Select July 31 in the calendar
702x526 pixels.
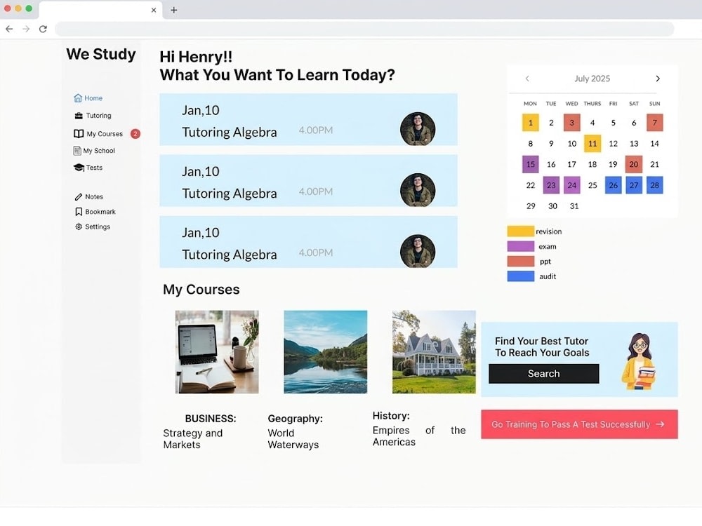click(574, 206)
